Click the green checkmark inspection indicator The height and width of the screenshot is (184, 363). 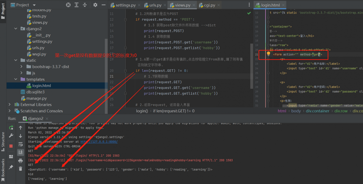249,13
